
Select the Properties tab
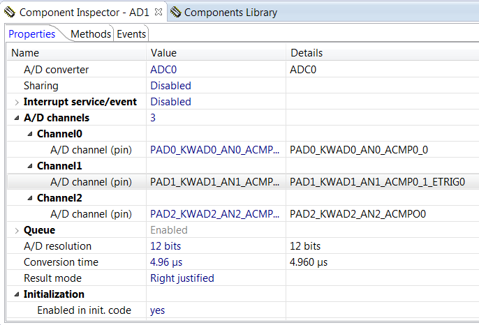(x=32, y=34)
